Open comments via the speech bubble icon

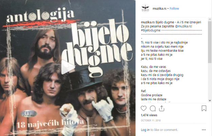pos(153,108)
